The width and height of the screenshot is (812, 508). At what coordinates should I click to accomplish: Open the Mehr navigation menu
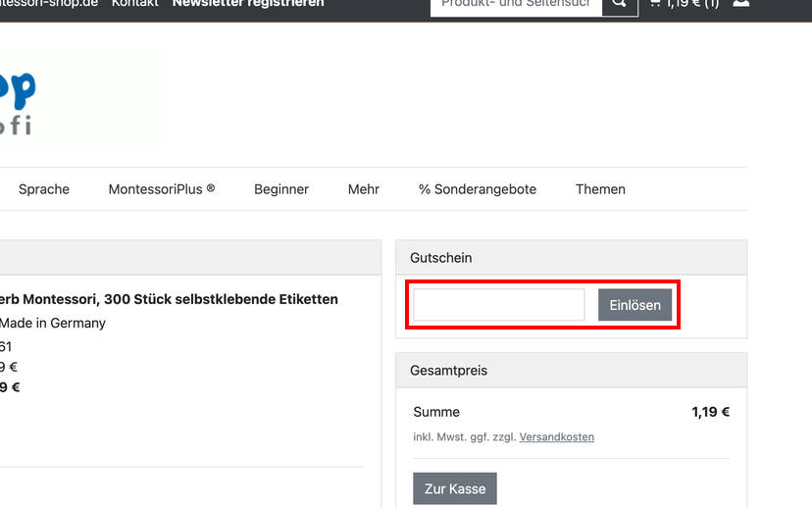pos(364,189)
